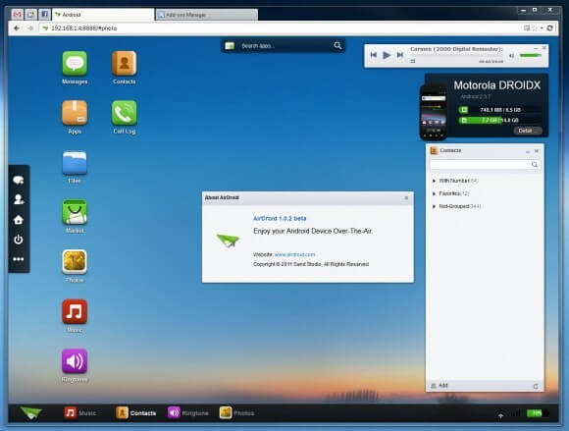
Task: Click the battery indicator in bottom dock
Action: coord(538,413)
